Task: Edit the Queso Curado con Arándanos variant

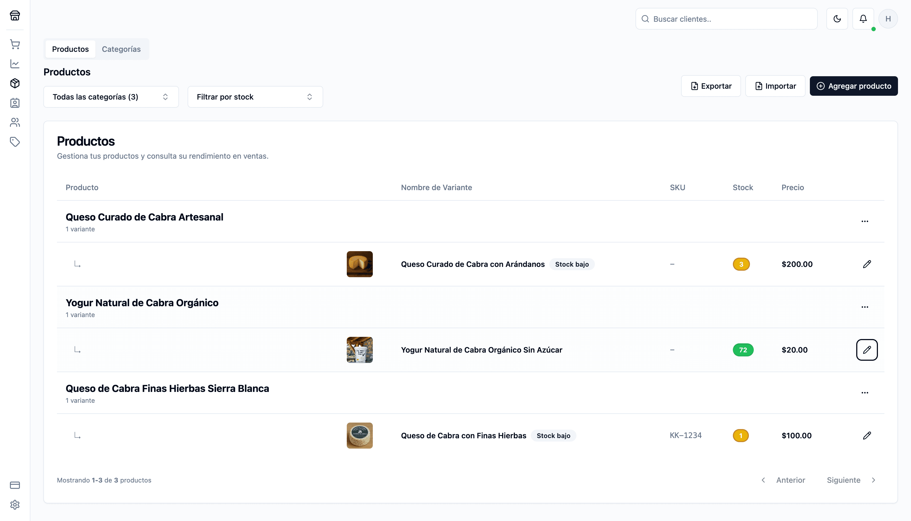Action: [867, 264]
